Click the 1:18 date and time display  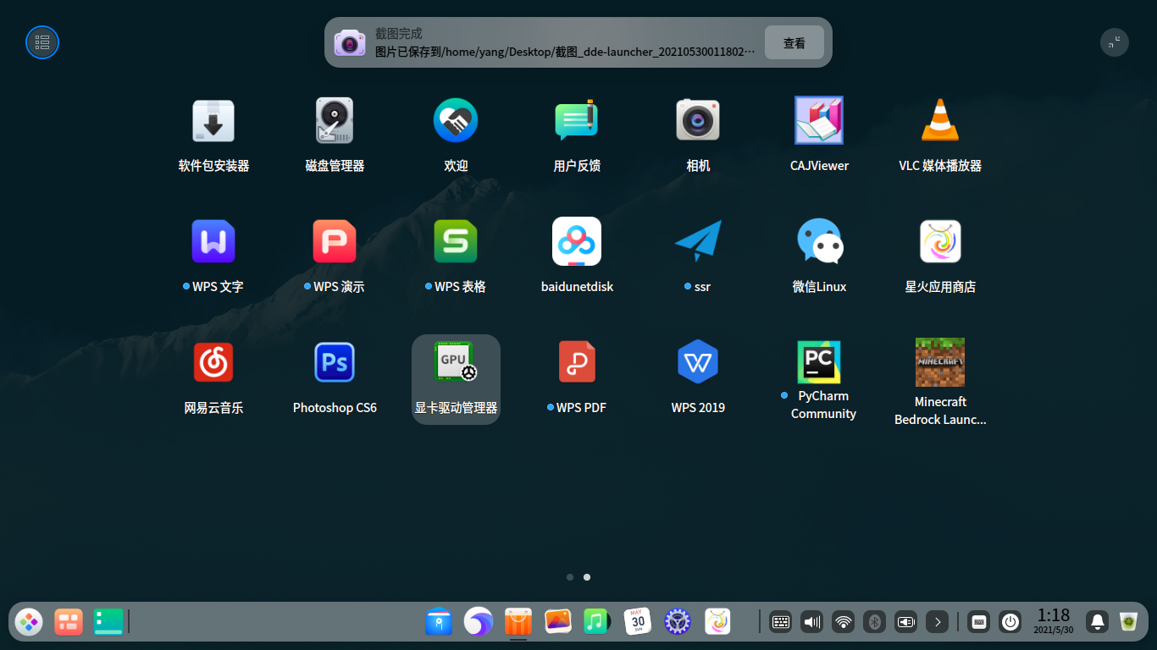coord(1054,621)
